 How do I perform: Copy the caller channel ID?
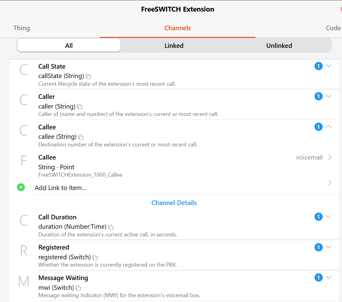click(80, 107)
